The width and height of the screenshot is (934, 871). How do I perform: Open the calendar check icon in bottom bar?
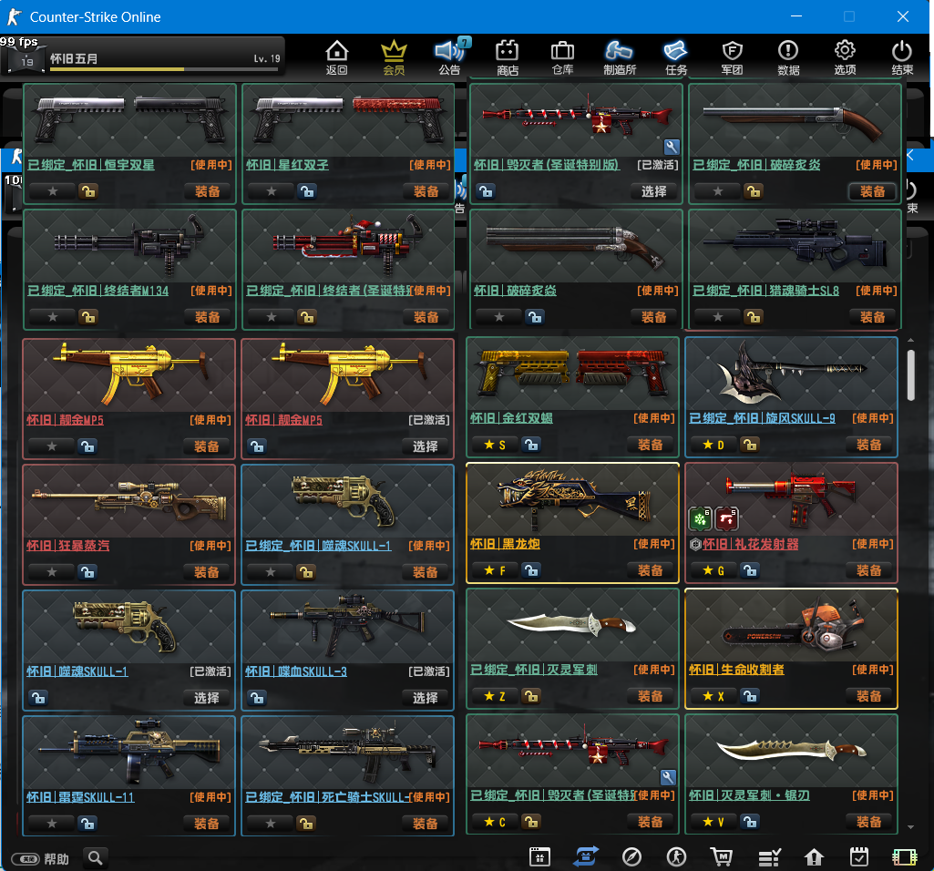[x=859, y=857]
